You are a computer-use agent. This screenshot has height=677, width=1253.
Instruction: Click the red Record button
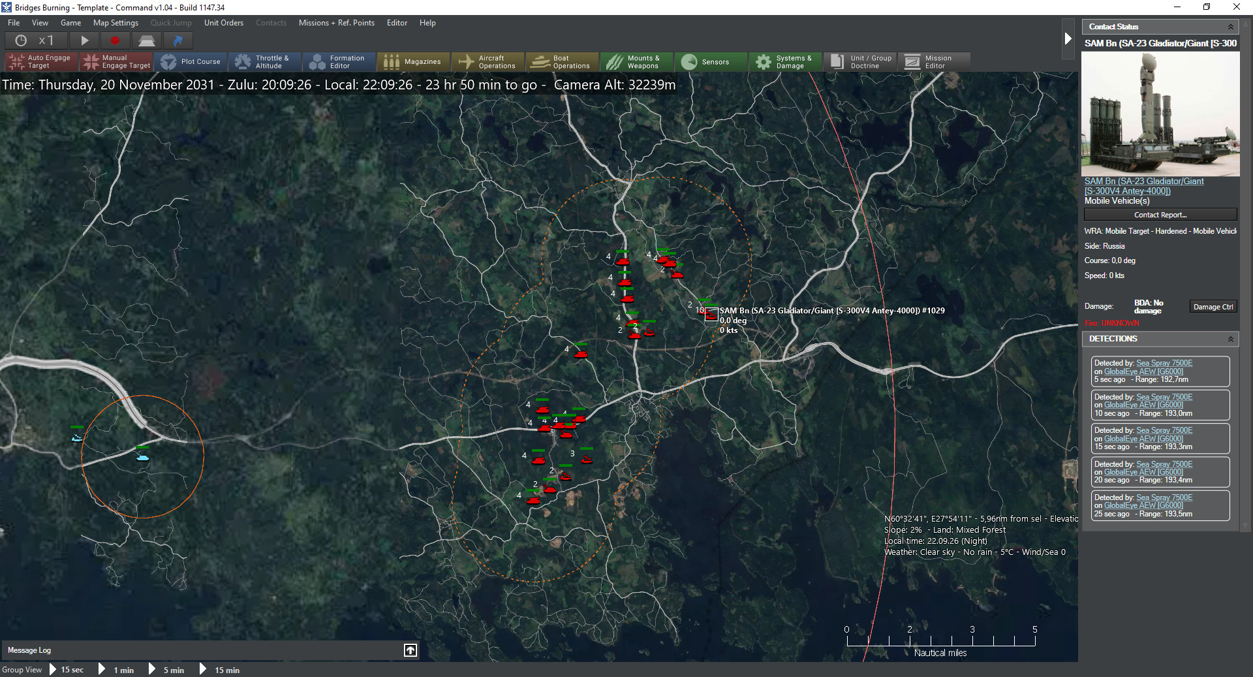(x=115, y=40)
